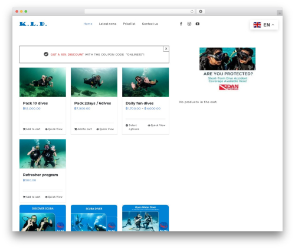Click the ฿500.00 price

tap(29, 180)
